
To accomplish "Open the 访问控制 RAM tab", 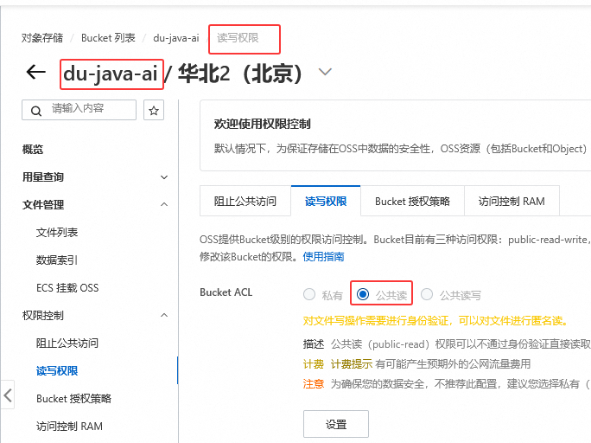I will (x=512, y=202).
